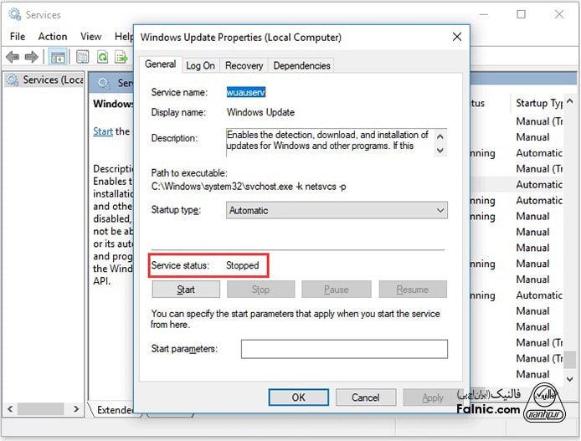
Task: Open the Action menu
Action: pos(53,37)
